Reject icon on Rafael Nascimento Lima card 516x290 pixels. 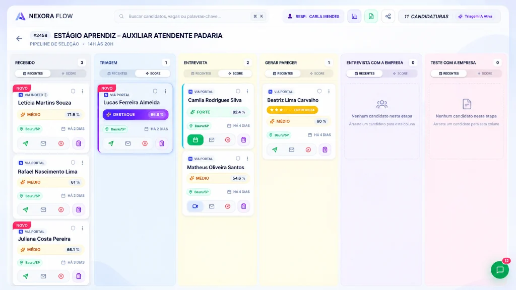click(61, 209)
